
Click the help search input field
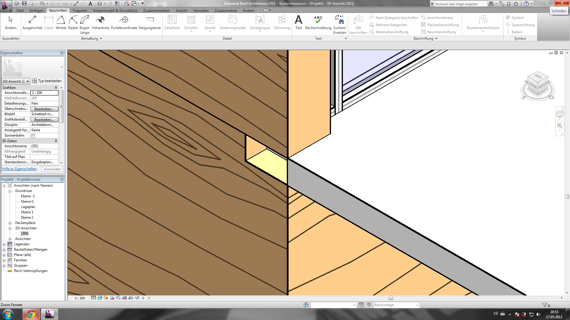[x=460, y=4]
